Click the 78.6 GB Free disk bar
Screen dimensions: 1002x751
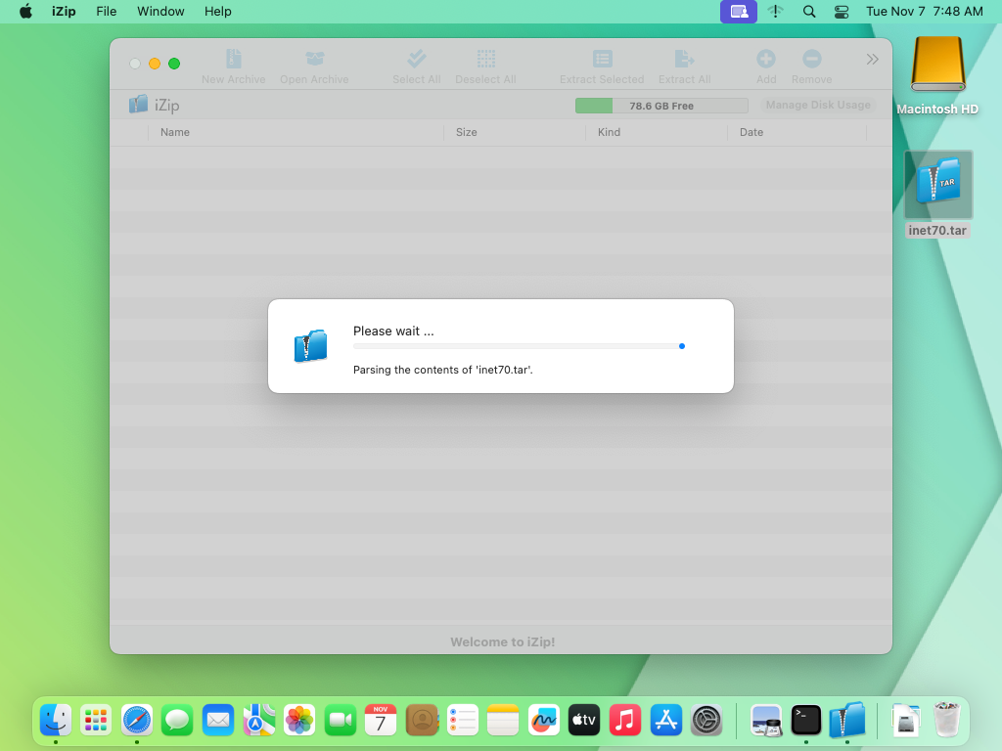[x=661, y=106]
